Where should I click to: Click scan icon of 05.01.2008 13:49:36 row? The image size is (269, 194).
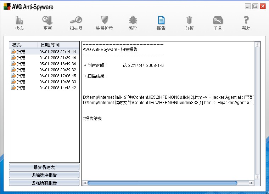13,63
